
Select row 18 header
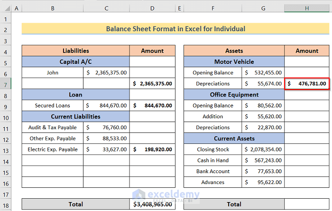coord(6,204)
